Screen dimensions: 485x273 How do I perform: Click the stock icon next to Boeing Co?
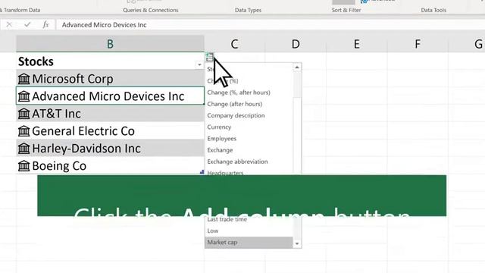click(23, 166)
